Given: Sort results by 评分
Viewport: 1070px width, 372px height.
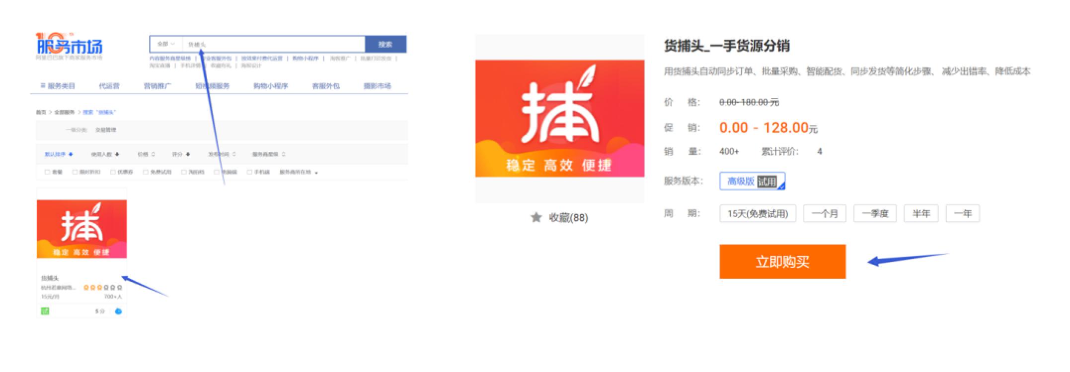Looking at the screenshot, I should [x=181, y=154].
